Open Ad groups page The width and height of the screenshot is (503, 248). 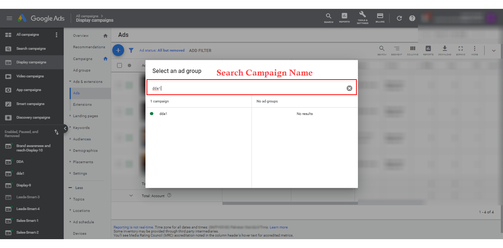click(82, 70)
